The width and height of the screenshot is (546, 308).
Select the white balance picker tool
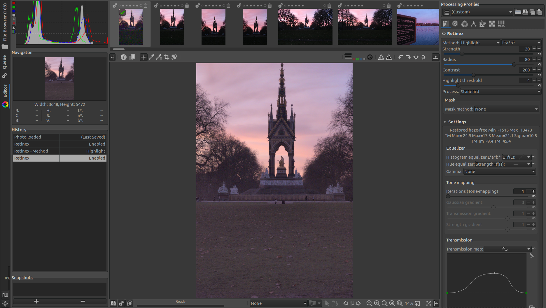click(x=151, y=57)
